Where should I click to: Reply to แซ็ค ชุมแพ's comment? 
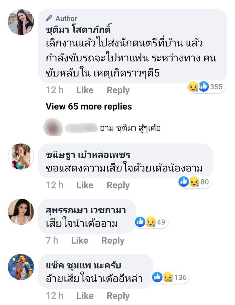pyautogui.click(x=118, y=296)
